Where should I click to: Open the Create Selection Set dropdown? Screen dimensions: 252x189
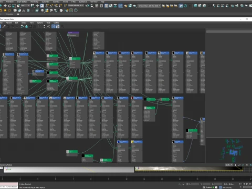click(x=76, y=5)
